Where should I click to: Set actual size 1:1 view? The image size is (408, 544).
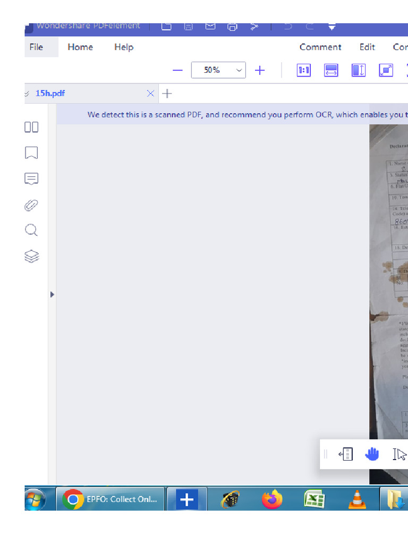(x=303, y=71)
